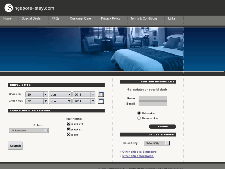
Task: Open the Check in month dropdown
Action: 60,94
